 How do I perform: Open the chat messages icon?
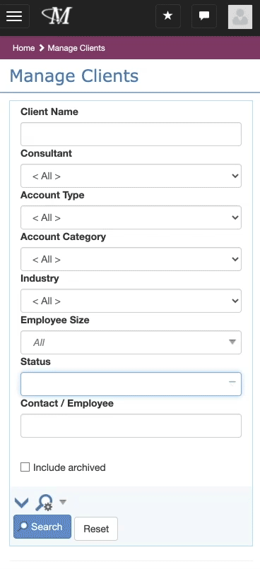pyautogui.click(x=204, y=16)
